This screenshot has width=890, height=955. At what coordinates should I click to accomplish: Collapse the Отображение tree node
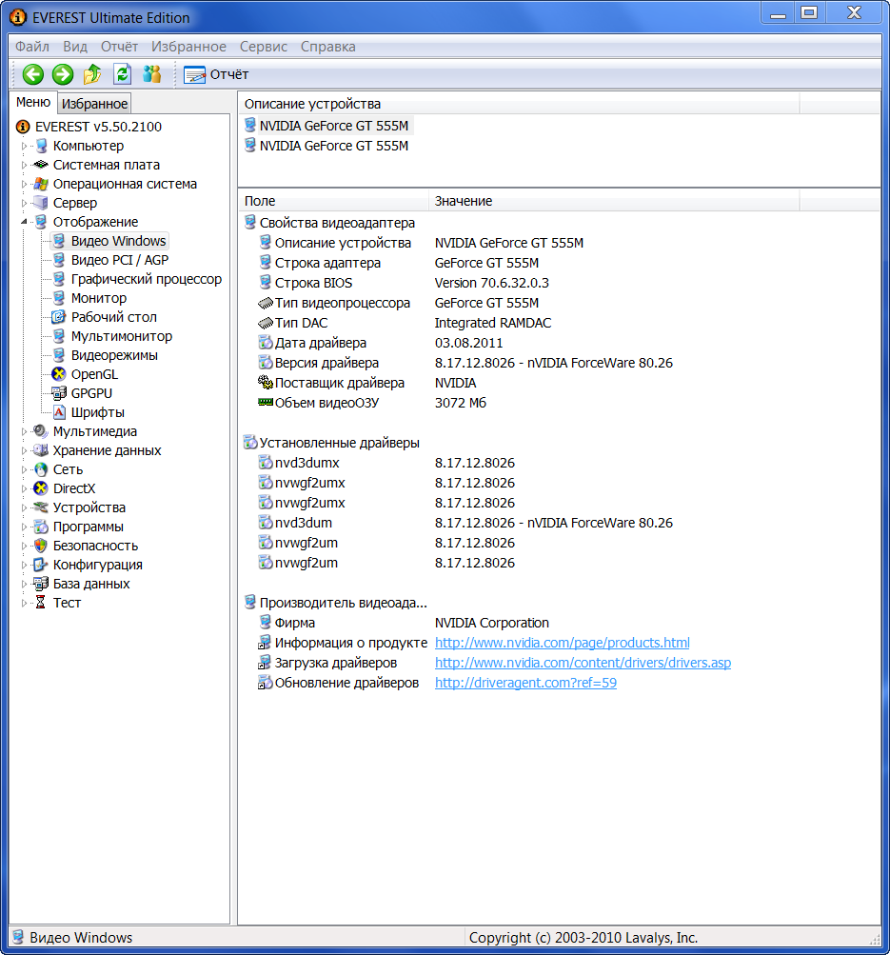25,222
